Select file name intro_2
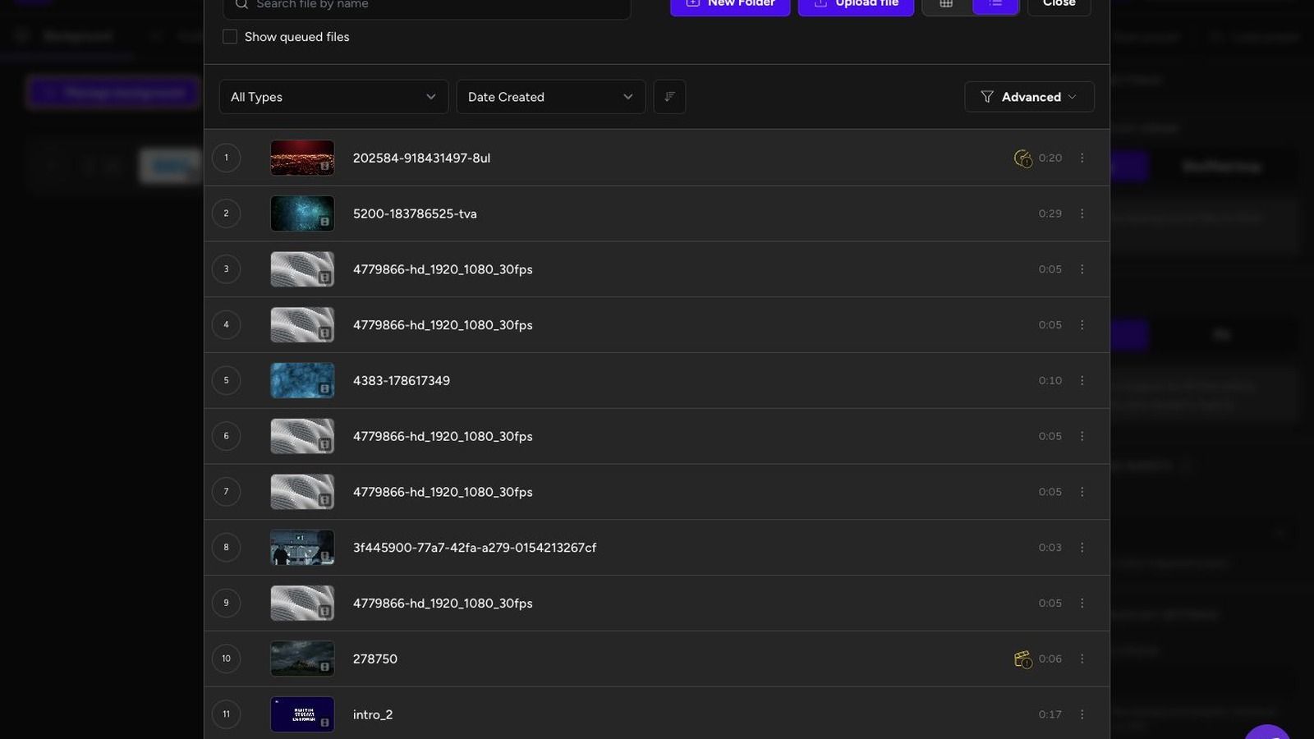The height and width of the screenshot is (739, 1314). [x=373, y=714]
